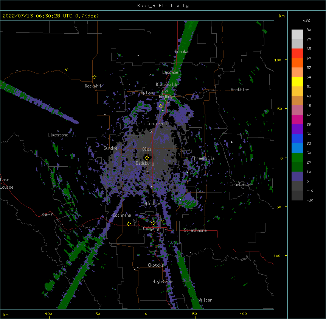Select the Cochrane label
The height and width of the screenshot is (319, 326).
click(x=122, y=215)
